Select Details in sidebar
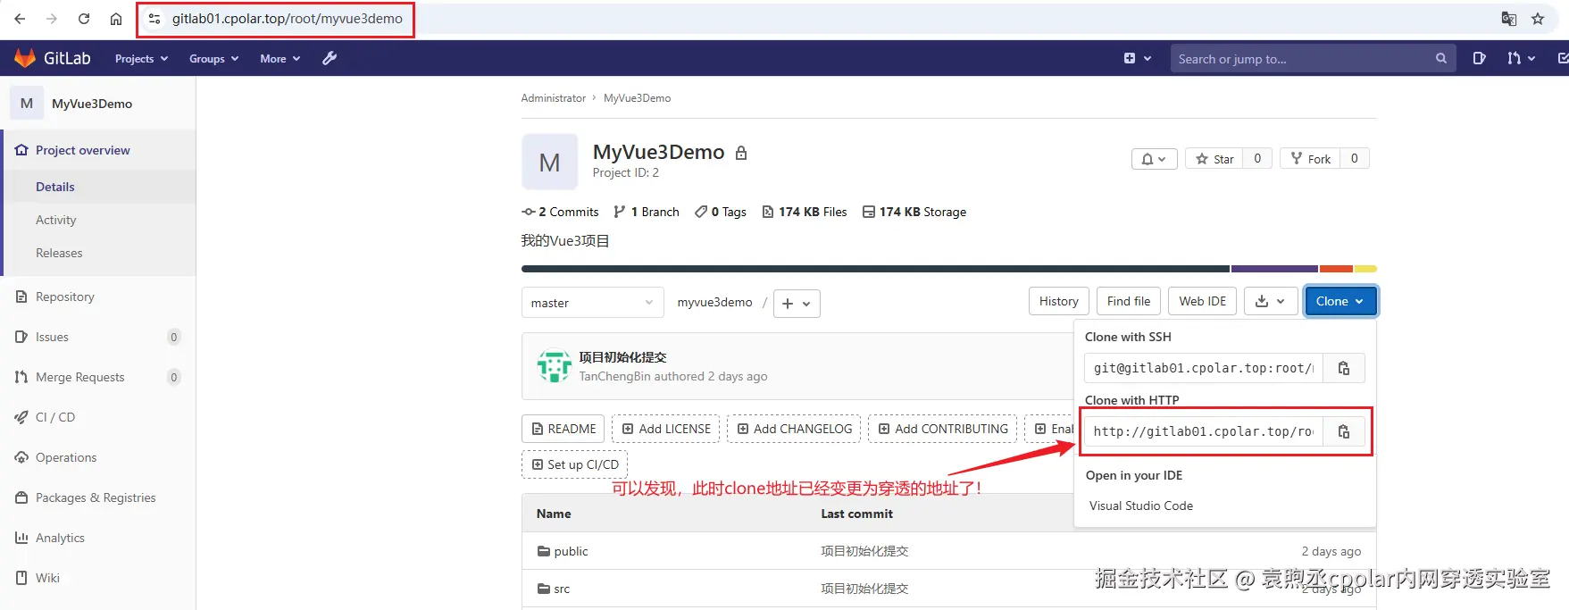 [x=99, y=187]
